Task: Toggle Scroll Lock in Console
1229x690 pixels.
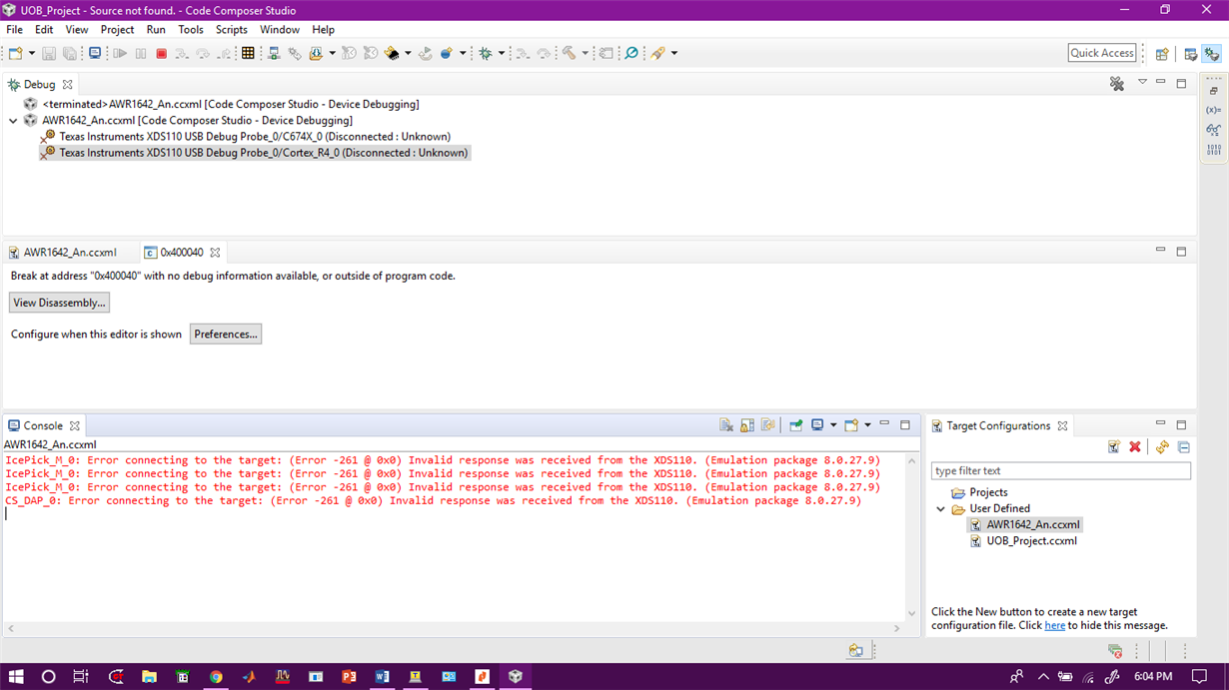Action: coord(747,425)
